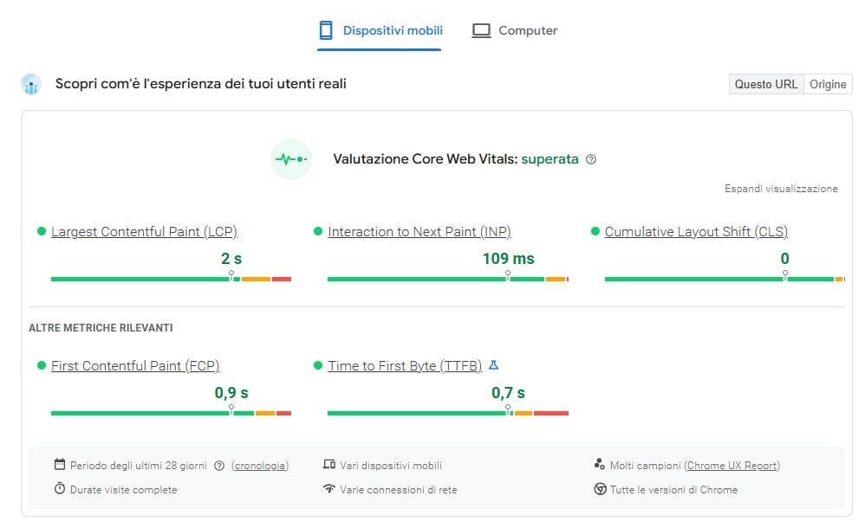Screen dimensions: 865x528
Task: Click the calendar icon beside Periodo degli ultimi 28 giorni
Action: point(58,465)
